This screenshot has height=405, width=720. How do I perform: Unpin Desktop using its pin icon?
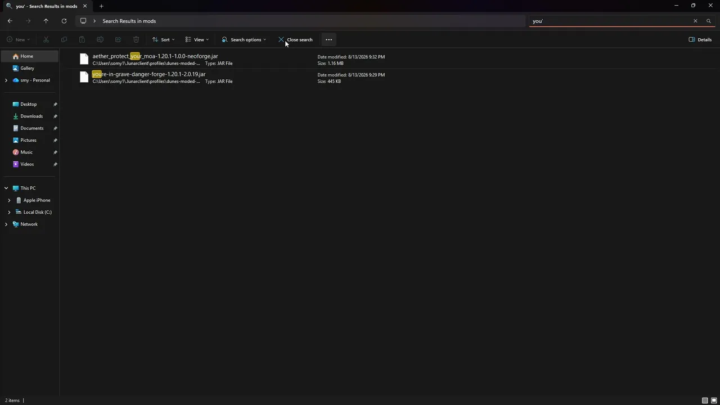[x=55, y=105]
